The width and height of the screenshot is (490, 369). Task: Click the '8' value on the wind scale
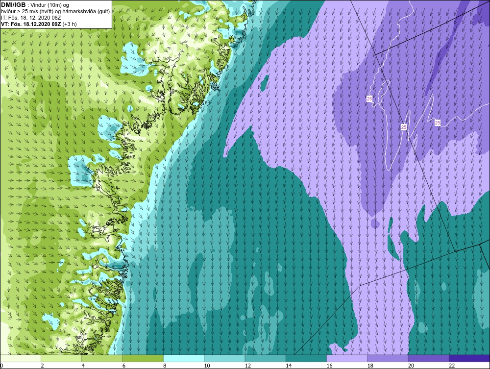pos(165,366)
